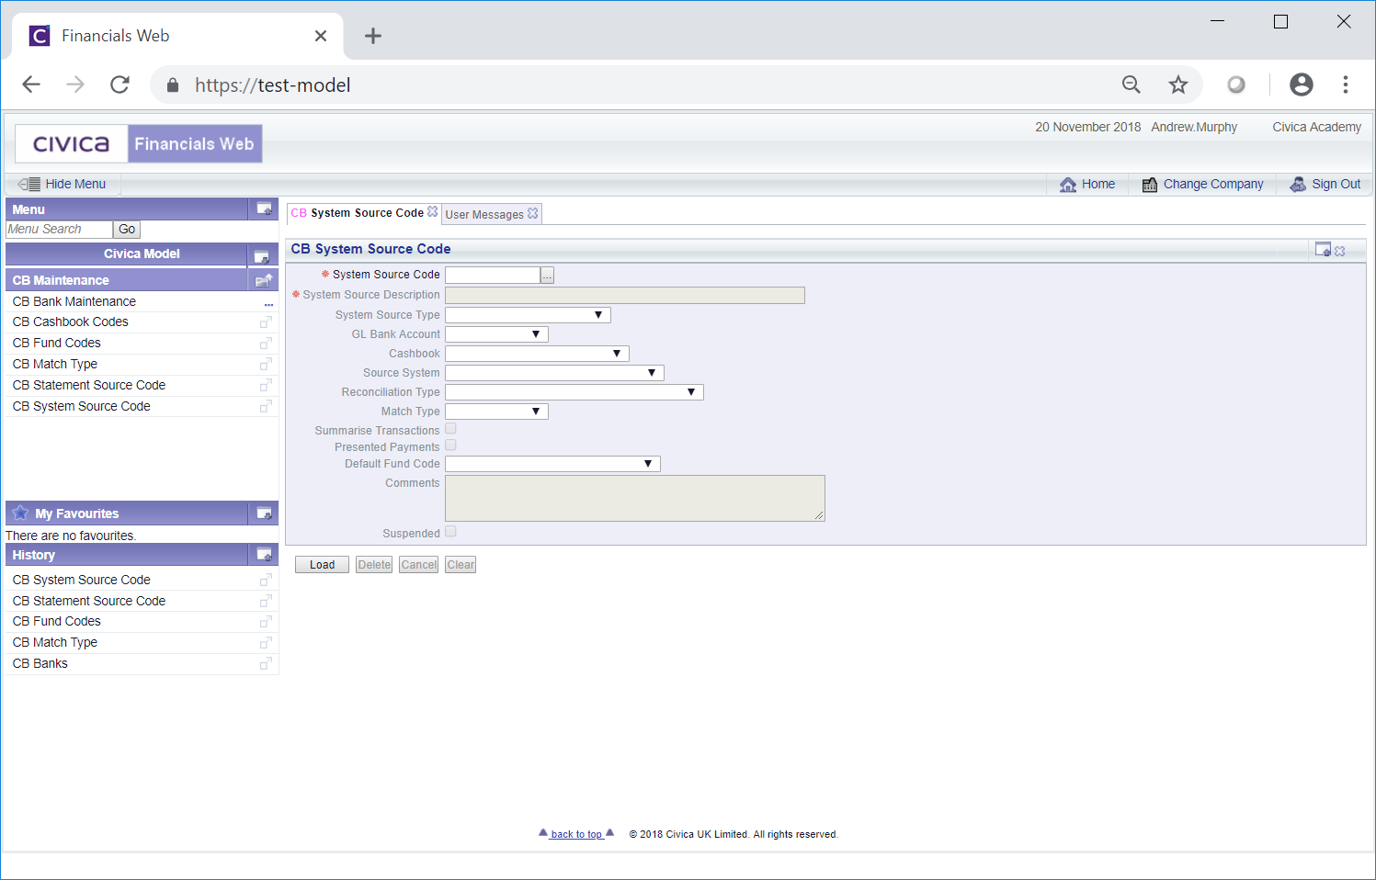Sign Out of Financials Web

pyautogui.click(x=1325, y=184)
